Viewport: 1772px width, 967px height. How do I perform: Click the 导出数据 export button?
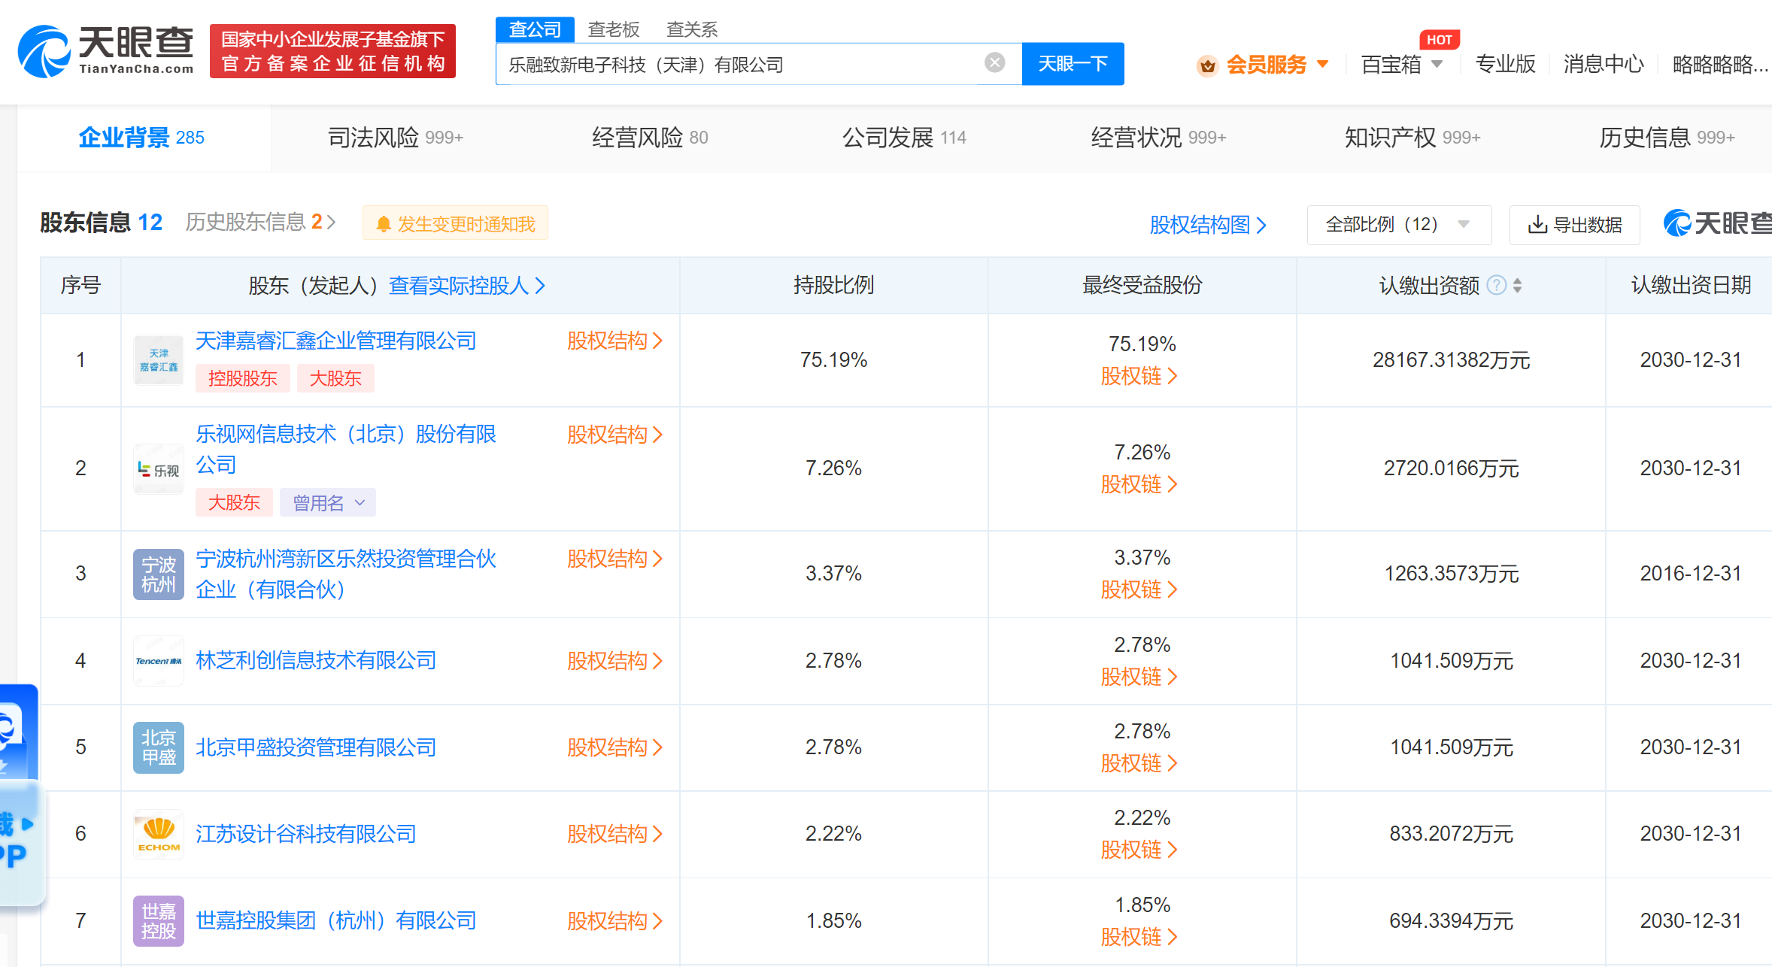click(x=1574, y=224)
